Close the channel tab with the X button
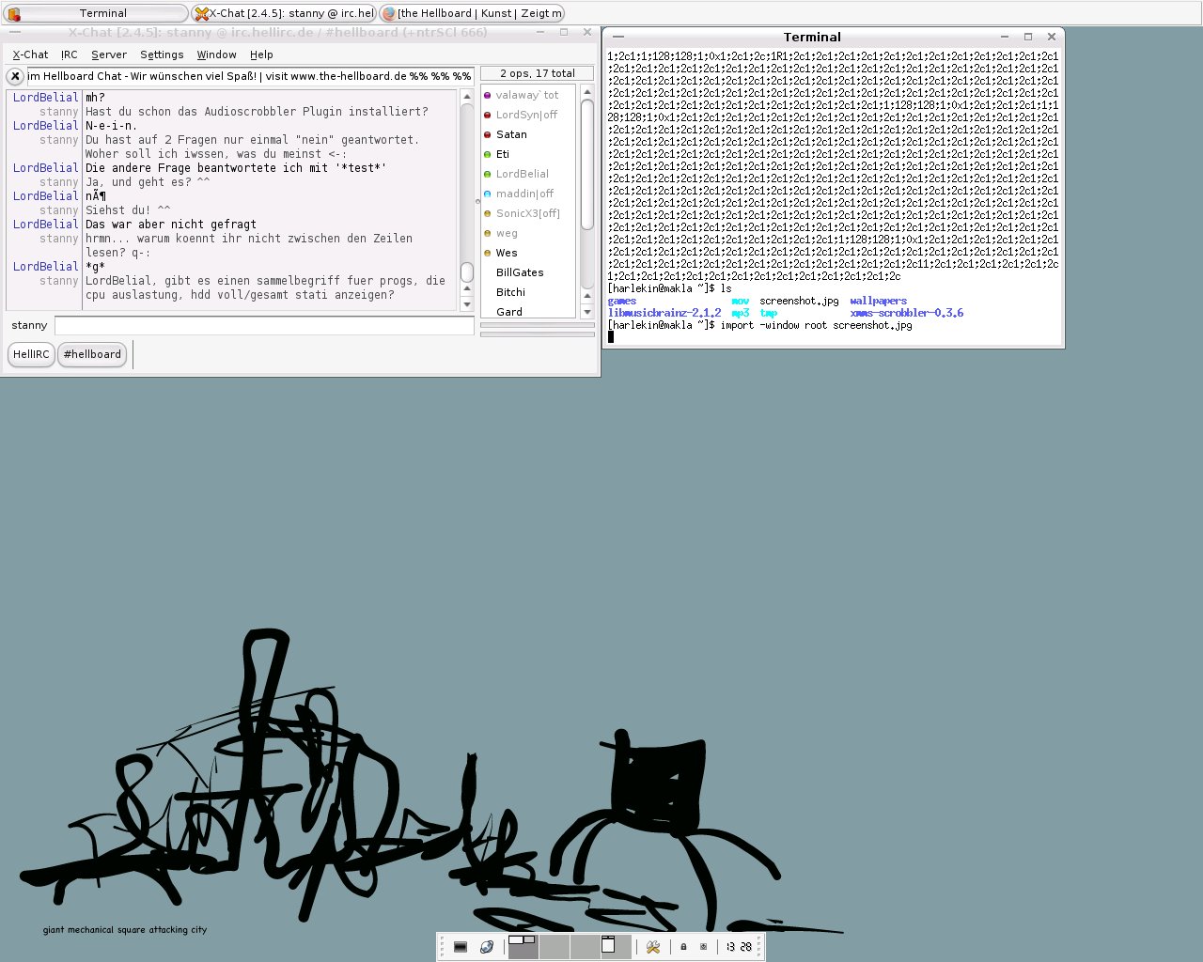The image size is (1203, 962). [15, 76]
